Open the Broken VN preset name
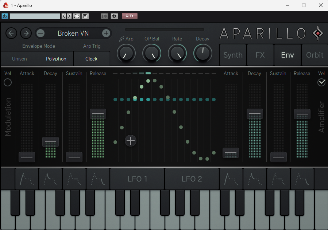Screen dimensions: 328x230 73,33
